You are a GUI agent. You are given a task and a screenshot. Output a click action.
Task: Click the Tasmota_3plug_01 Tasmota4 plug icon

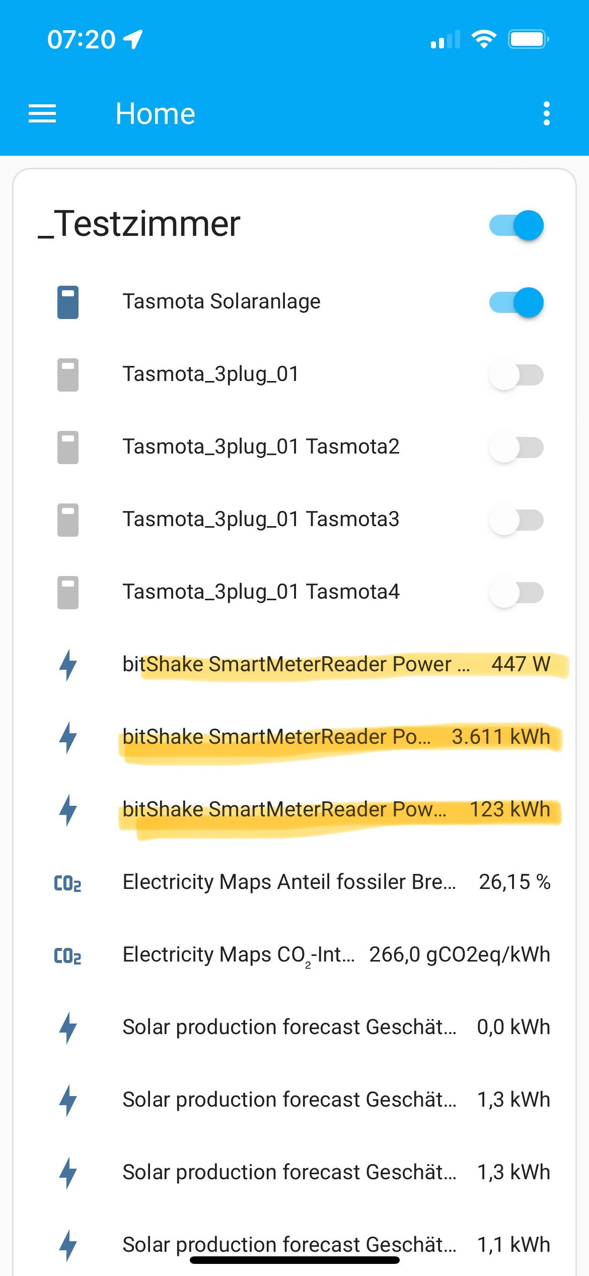tap(68, 592)
